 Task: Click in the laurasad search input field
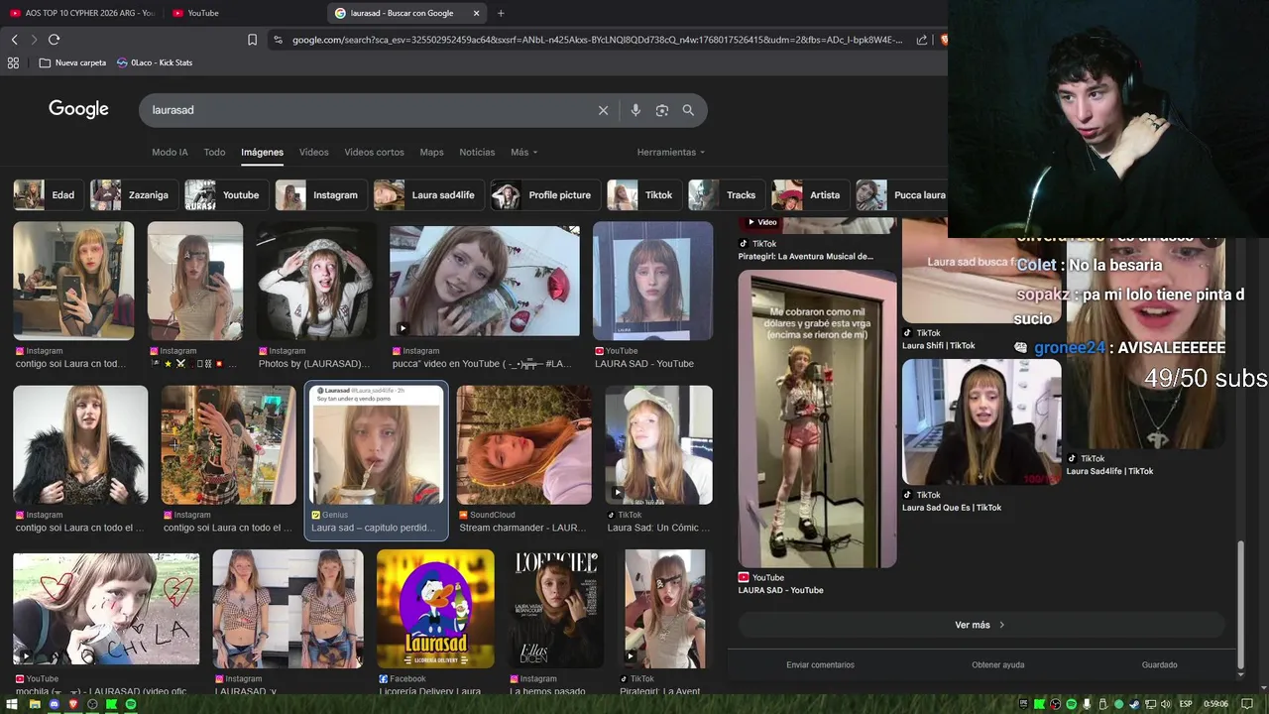tap(367, 110)
